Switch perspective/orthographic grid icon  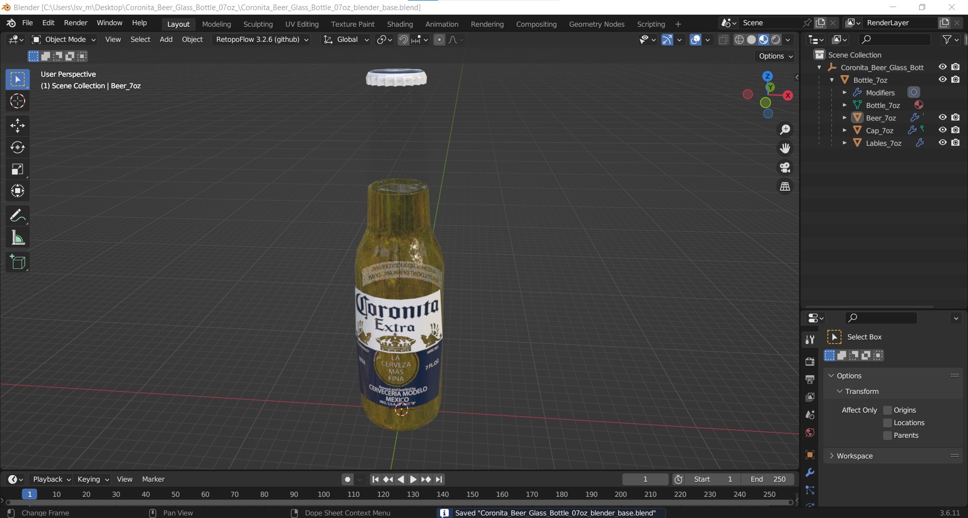[x=785, y=187]
